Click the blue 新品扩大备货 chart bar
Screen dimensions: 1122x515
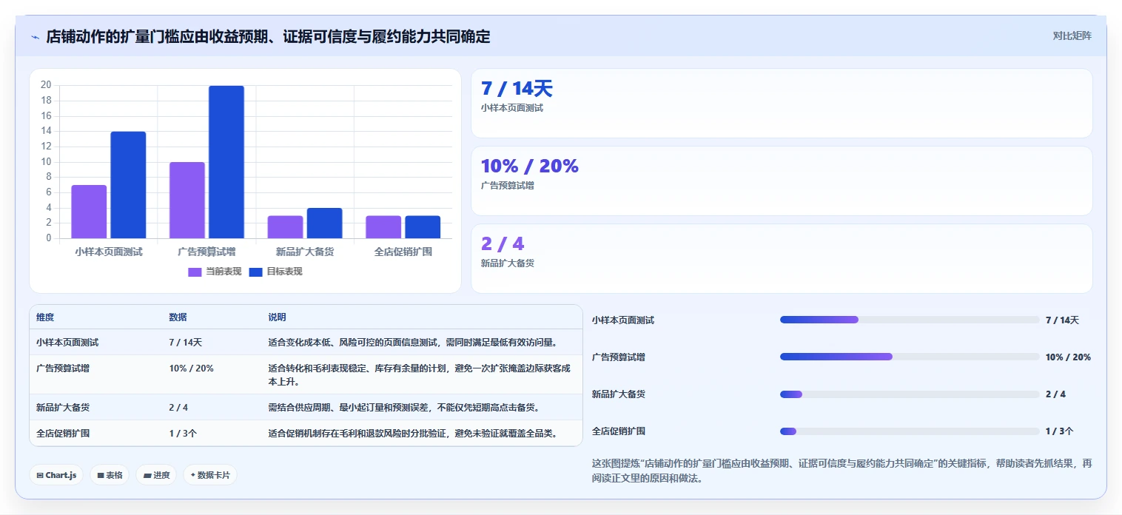[x=324, y=223]
